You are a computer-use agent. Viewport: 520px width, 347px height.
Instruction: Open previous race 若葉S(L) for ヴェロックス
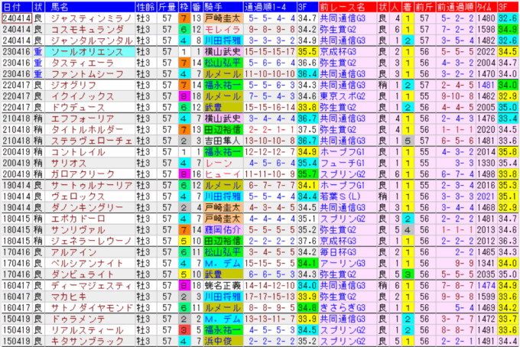click(x=340, y=196)
